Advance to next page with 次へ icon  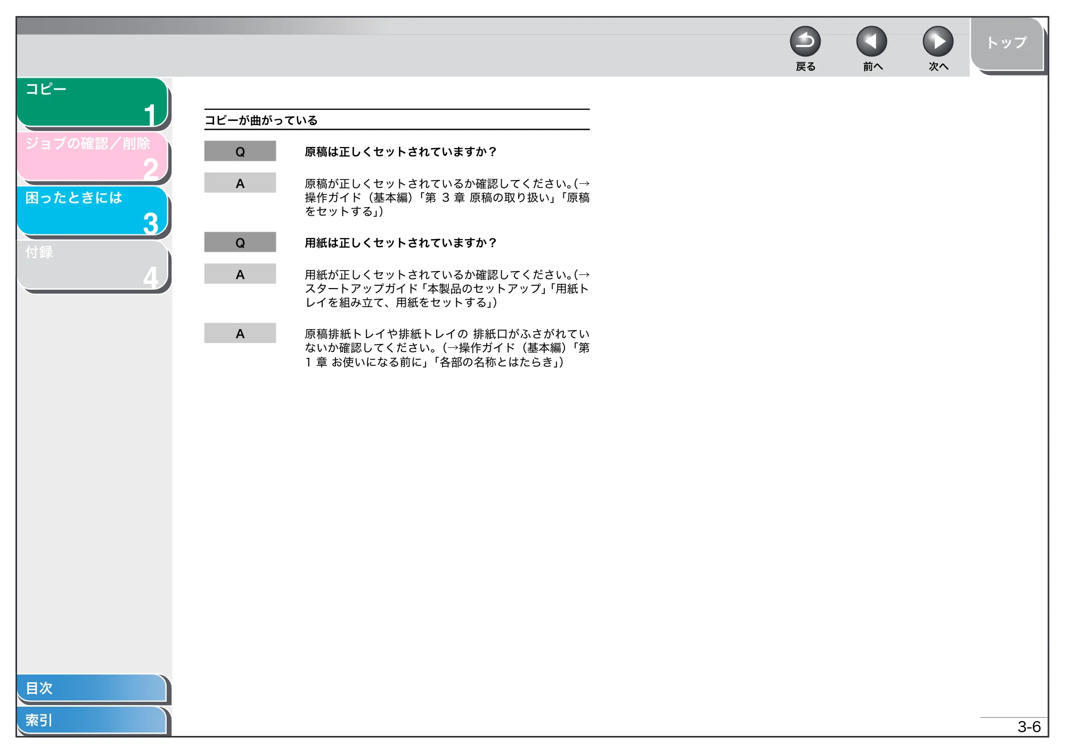pyautogui.click(x=938, y=42)
